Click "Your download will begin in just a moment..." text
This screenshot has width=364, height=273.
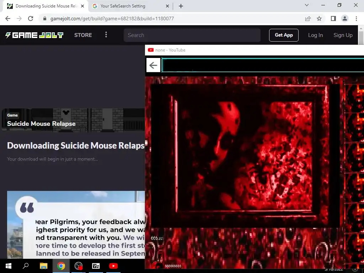pyautogui.click(x=52, y=159)
